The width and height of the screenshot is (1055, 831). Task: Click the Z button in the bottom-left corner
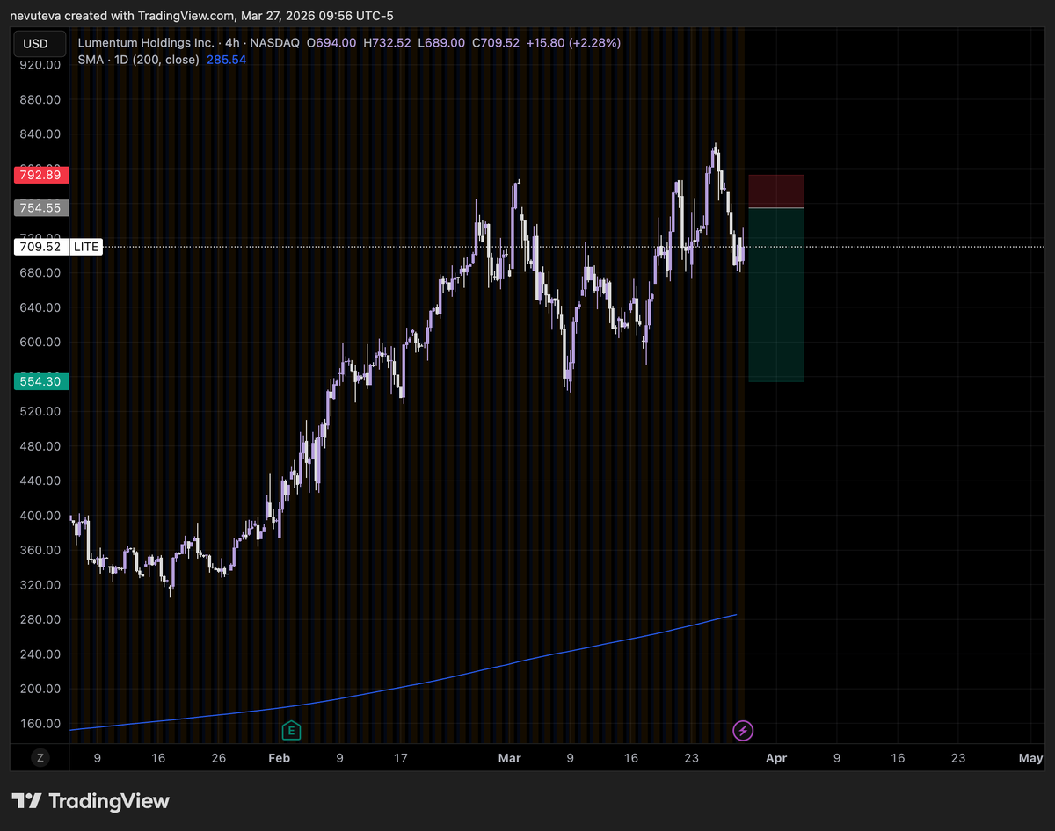pyautogui.click(x=40, y=757)
